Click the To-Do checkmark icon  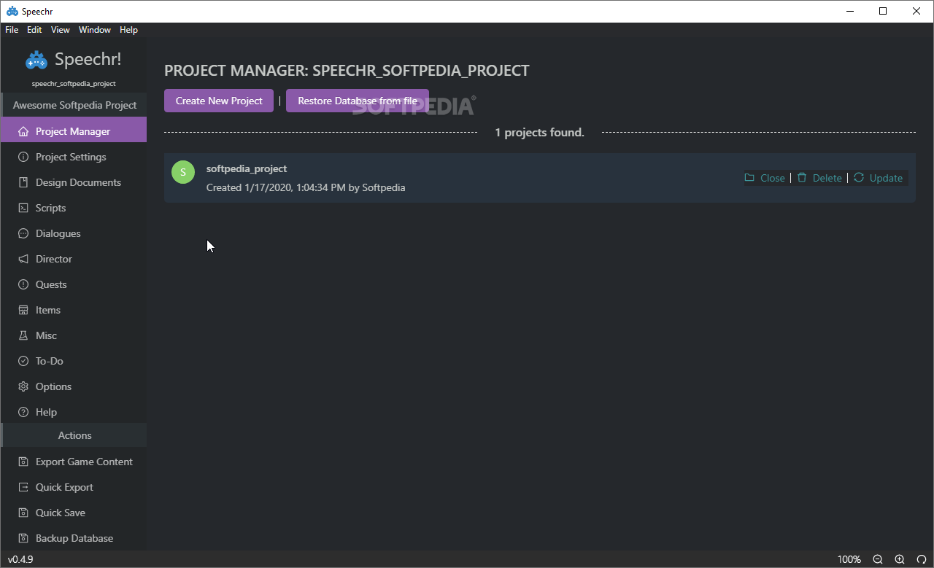tap(23, 361)
